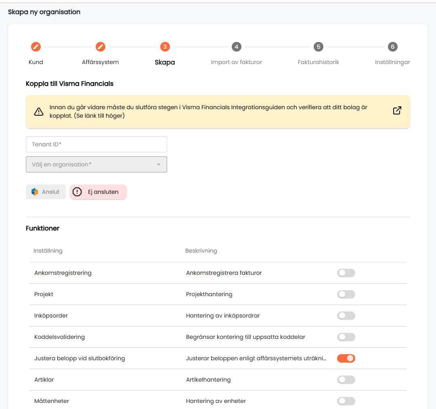Open the Välj en organisation dropdown
Image resolution: width=436 pixels, height=409 pixels.
click(96, 164)
